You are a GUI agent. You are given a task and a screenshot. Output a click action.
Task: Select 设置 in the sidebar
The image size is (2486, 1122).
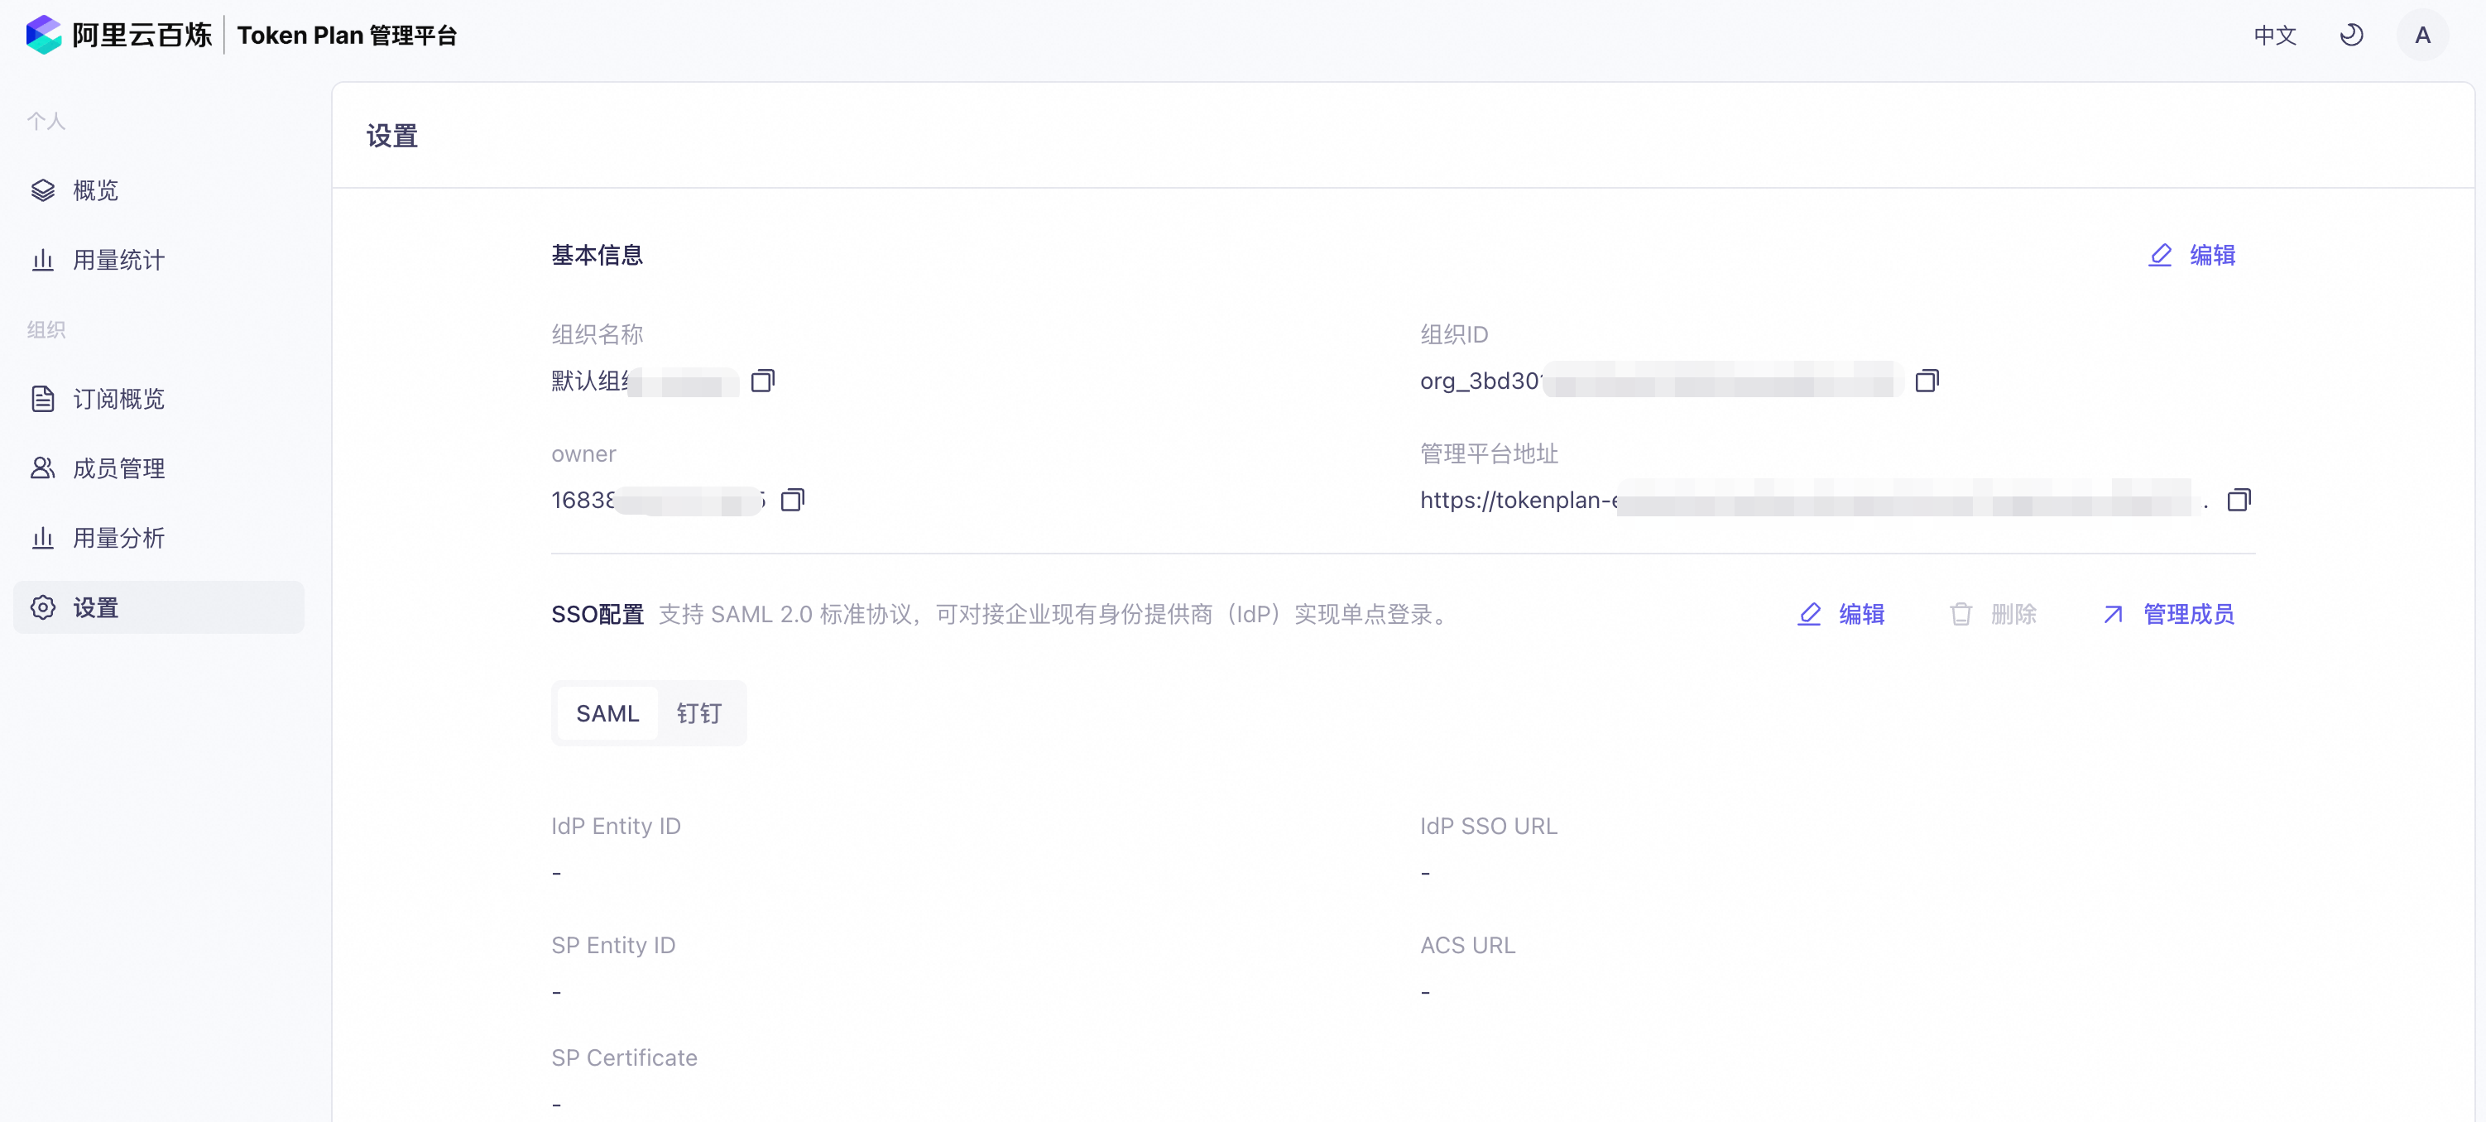coord(159,607)
